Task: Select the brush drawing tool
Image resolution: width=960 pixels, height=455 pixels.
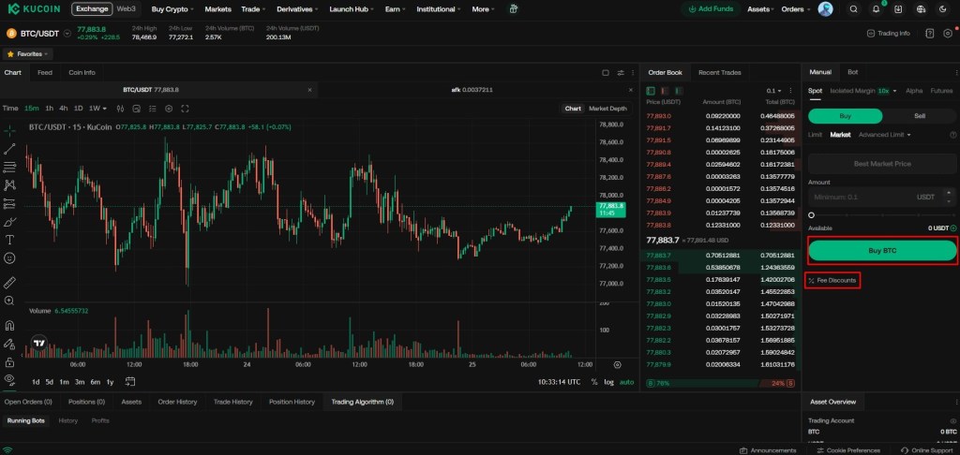Action: coord(9,221)
